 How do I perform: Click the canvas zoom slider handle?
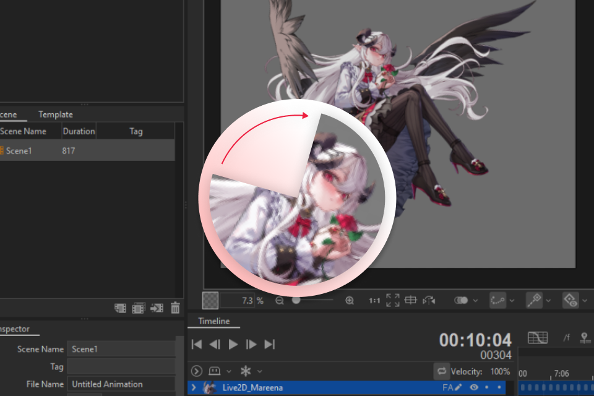296,300
